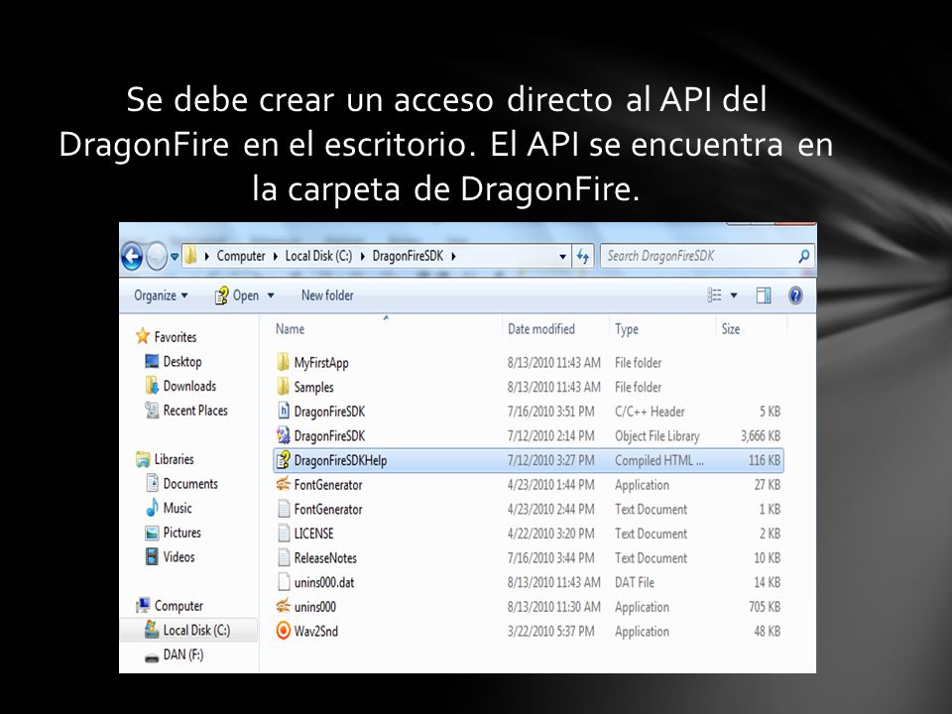Image resolution: width=952 pixels, height=714 pixels.
Task: Click the unins000.dat file icon
Action: [283, 582]
